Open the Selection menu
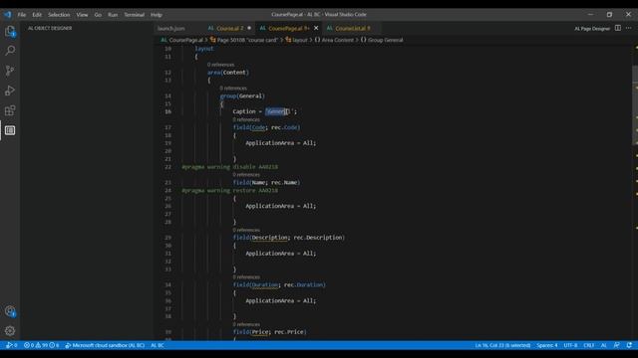638x358 pixels. pyautogui.click(x=59, y=15)
